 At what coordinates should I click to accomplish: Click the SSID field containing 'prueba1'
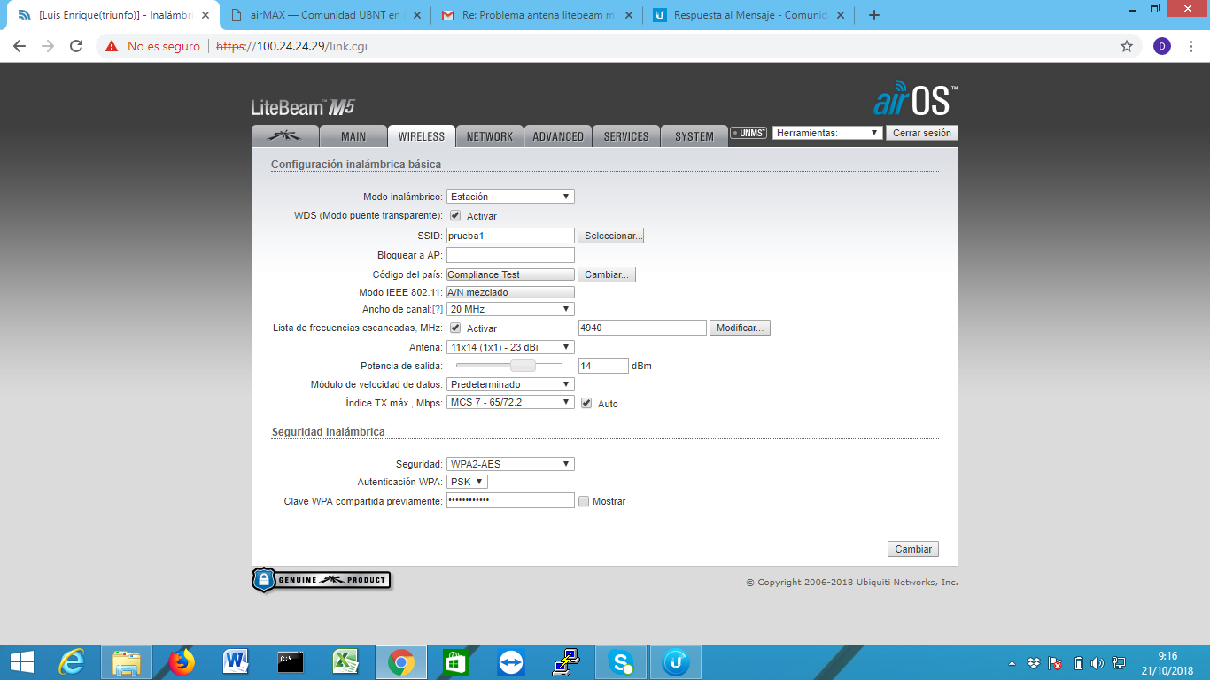[x=510, y=236]
